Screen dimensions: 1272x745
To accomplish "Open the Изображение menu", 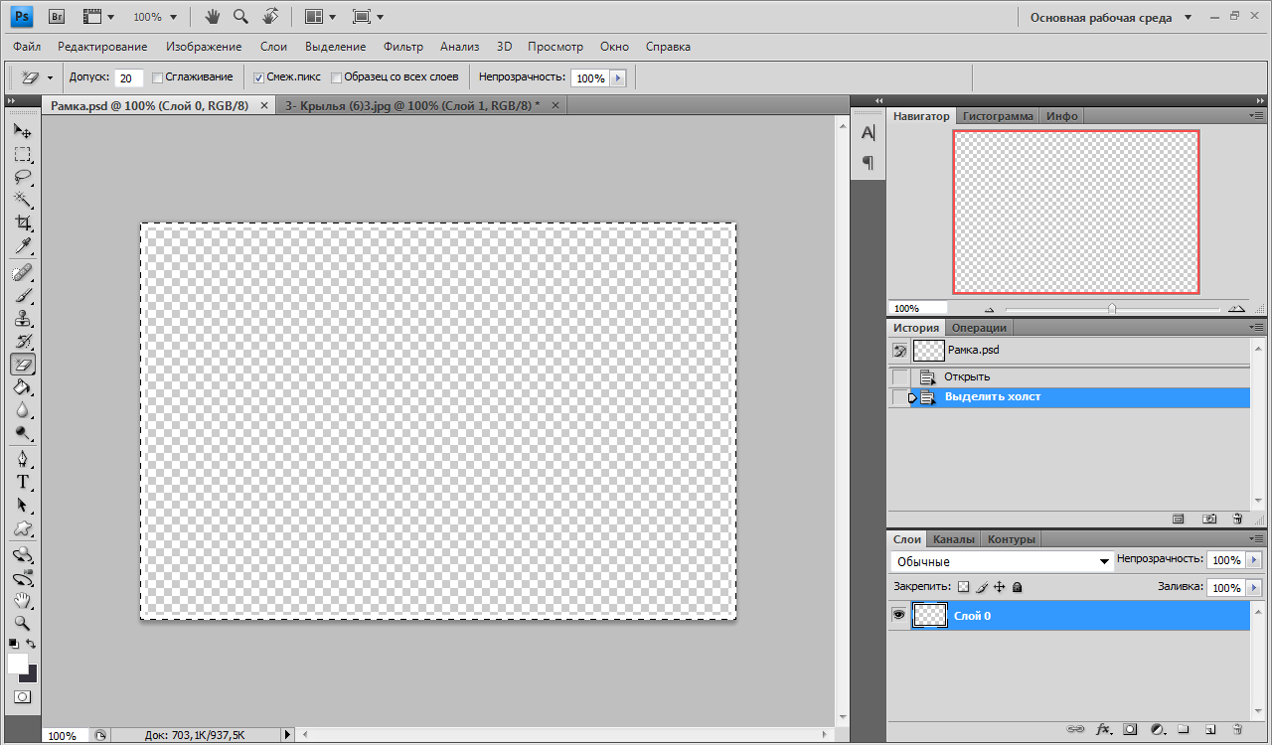I will [x=204, y=47].
